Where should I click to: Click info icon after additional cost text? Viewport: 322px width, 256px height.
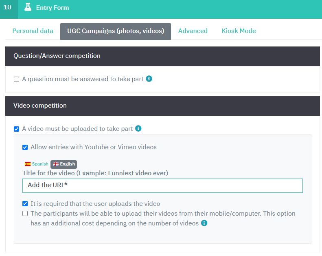click(204, 223)
